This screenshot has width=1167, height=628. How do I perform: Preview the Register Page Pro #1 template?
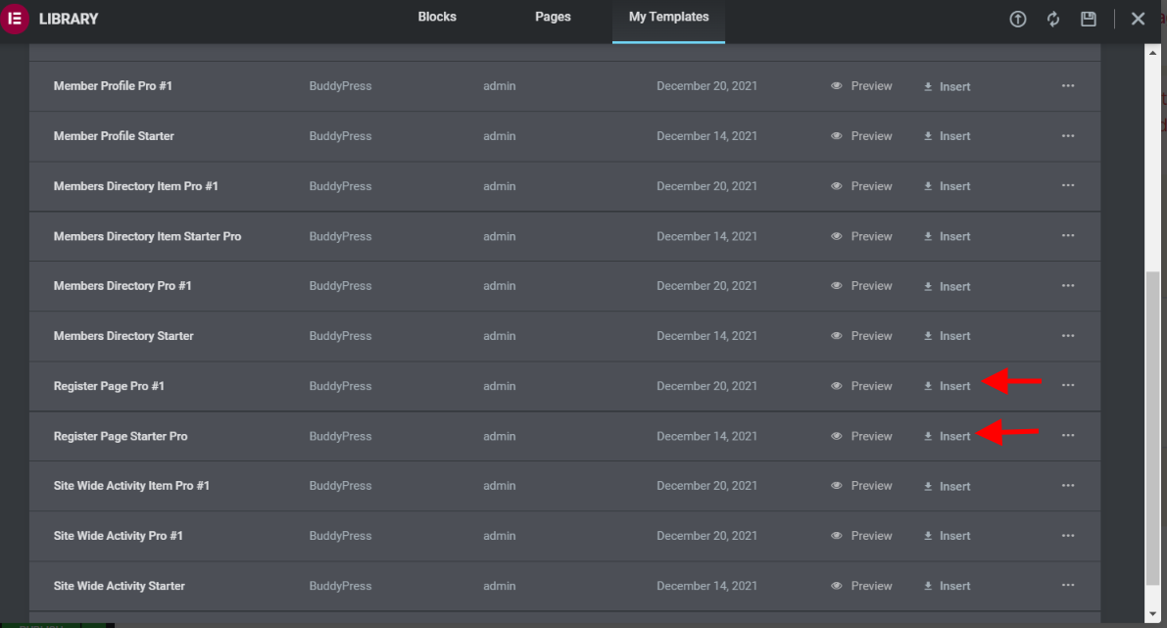point(862,386)
